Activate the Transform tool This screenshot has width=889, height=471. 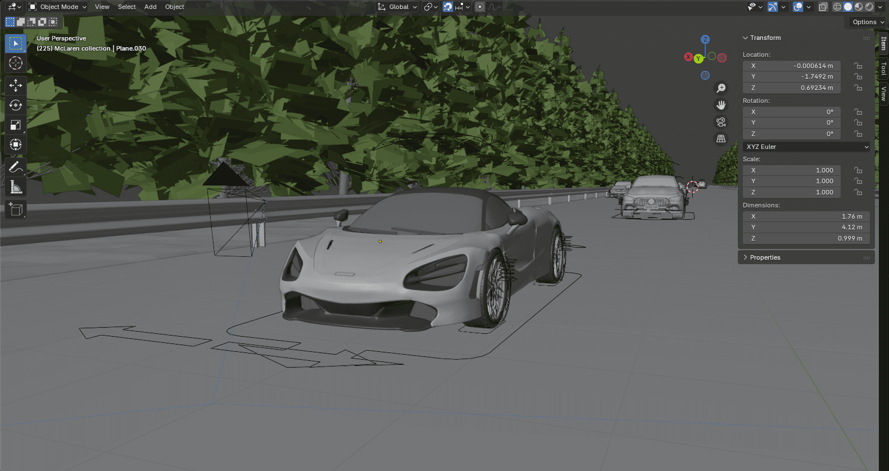pos(16,144)
